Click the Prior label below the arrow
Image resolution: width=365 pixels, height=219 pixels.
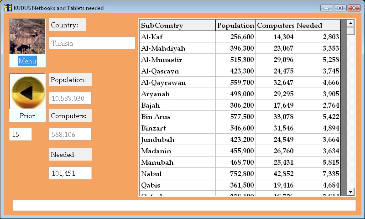click(27, 116)
